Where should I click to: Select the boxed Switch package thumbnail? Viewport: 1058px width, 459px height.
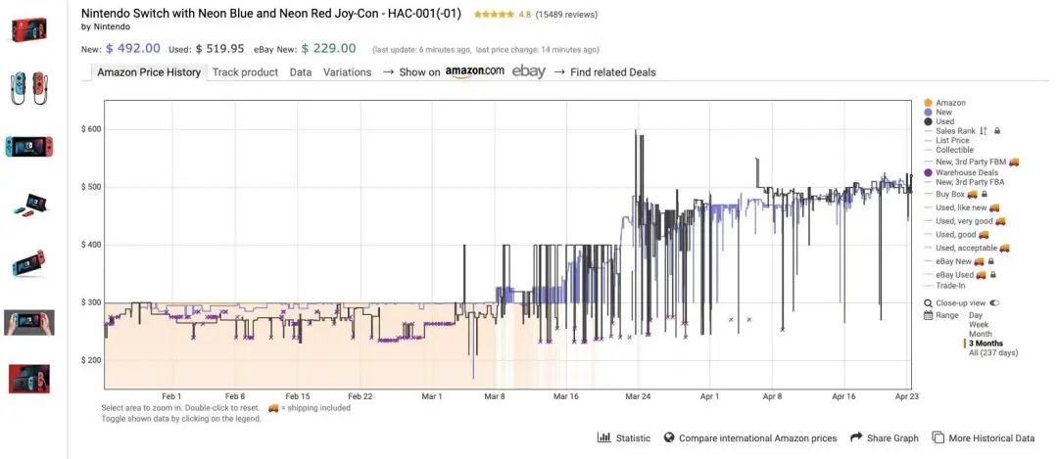click(29, 29)
